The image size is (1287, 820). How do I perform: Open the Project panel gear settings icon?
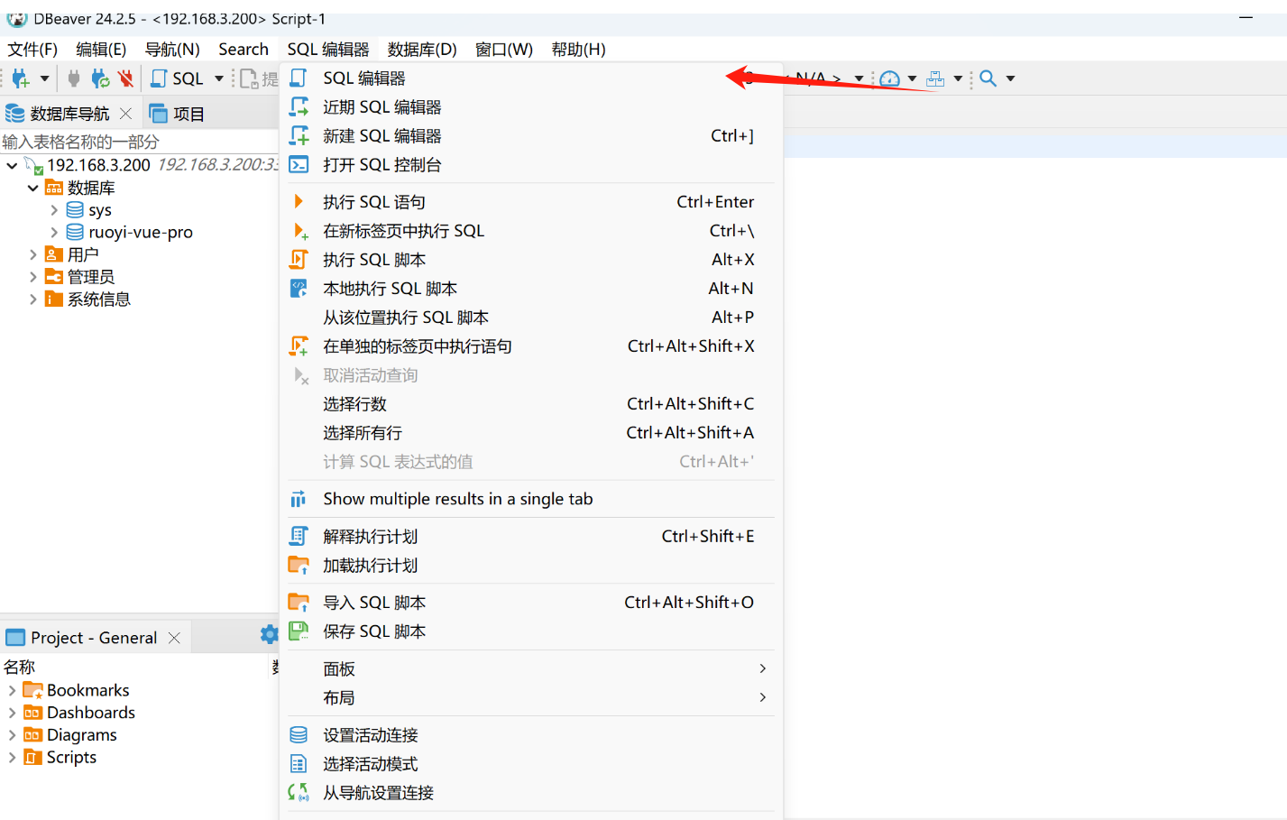click(x=268, y=634)
